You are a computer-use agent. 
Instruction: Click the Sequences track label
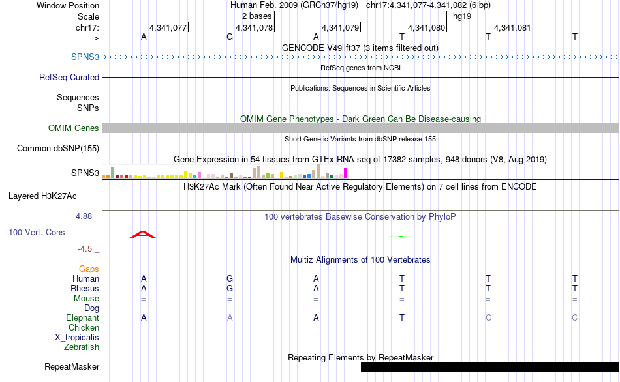point(78,97)
